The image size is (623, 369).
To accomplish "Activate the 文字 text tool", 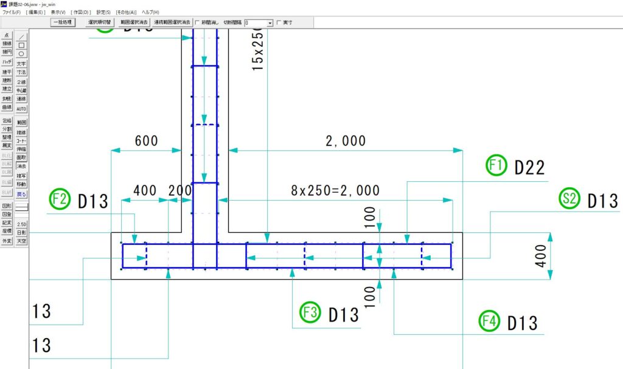I will [21, 63].
